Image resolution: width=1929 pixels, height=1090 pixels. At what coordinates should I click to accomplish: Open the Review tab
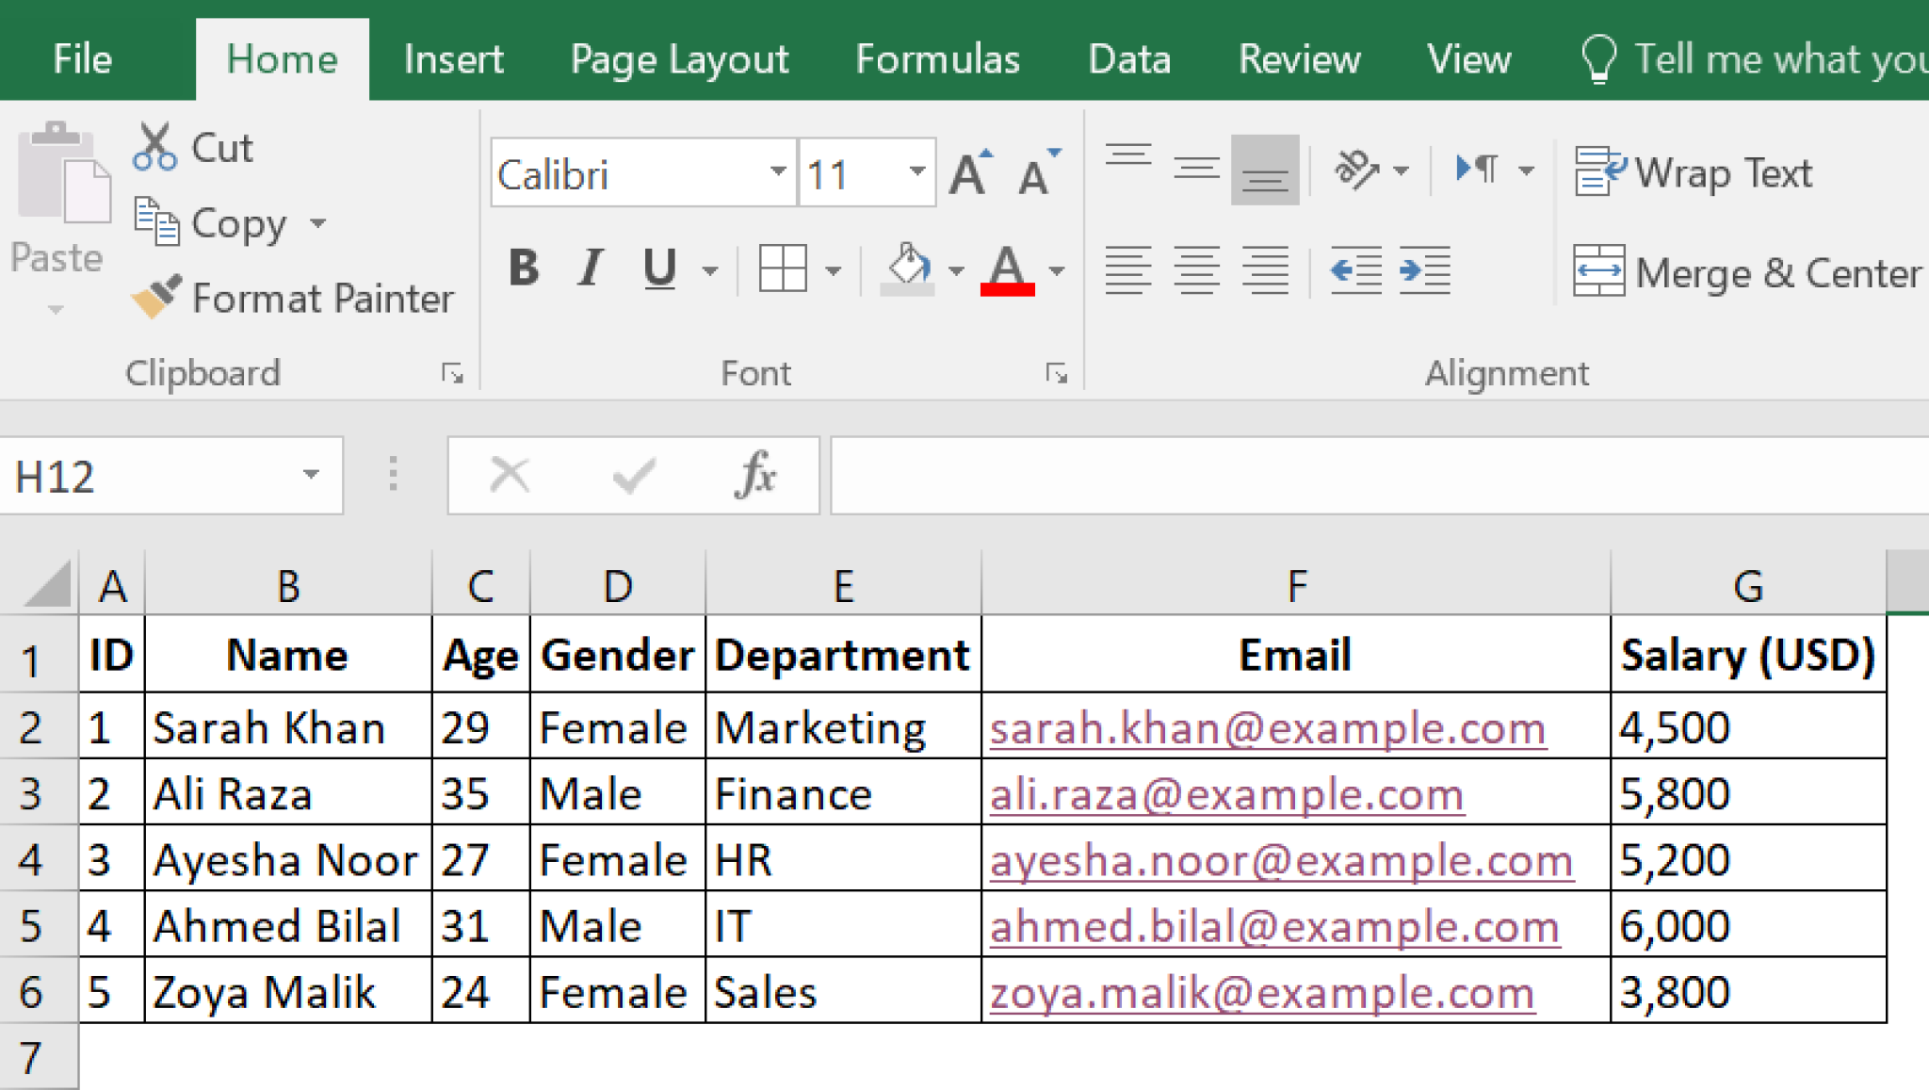coord(1299,58)
